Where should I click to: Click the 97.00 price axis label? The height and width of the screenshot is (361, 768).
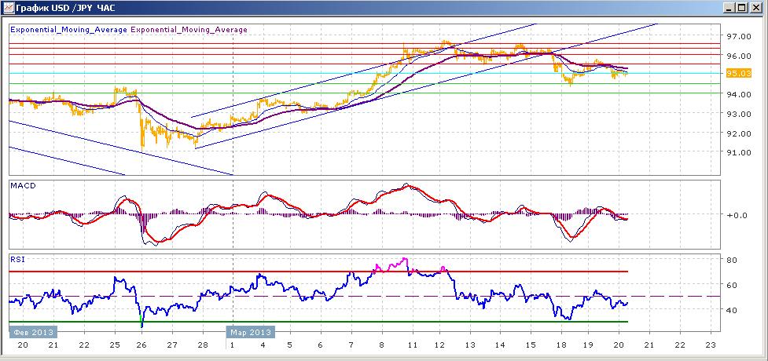739,36
